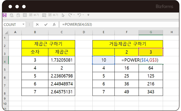
Task: Select column B header
Action: 35,32
